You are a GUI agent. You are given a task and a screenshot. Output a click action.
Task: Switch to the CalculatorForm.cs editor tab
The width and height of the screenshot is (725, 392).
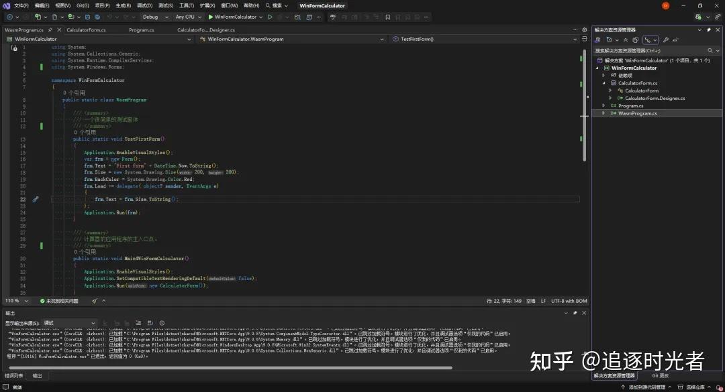[x=86, y=30]
